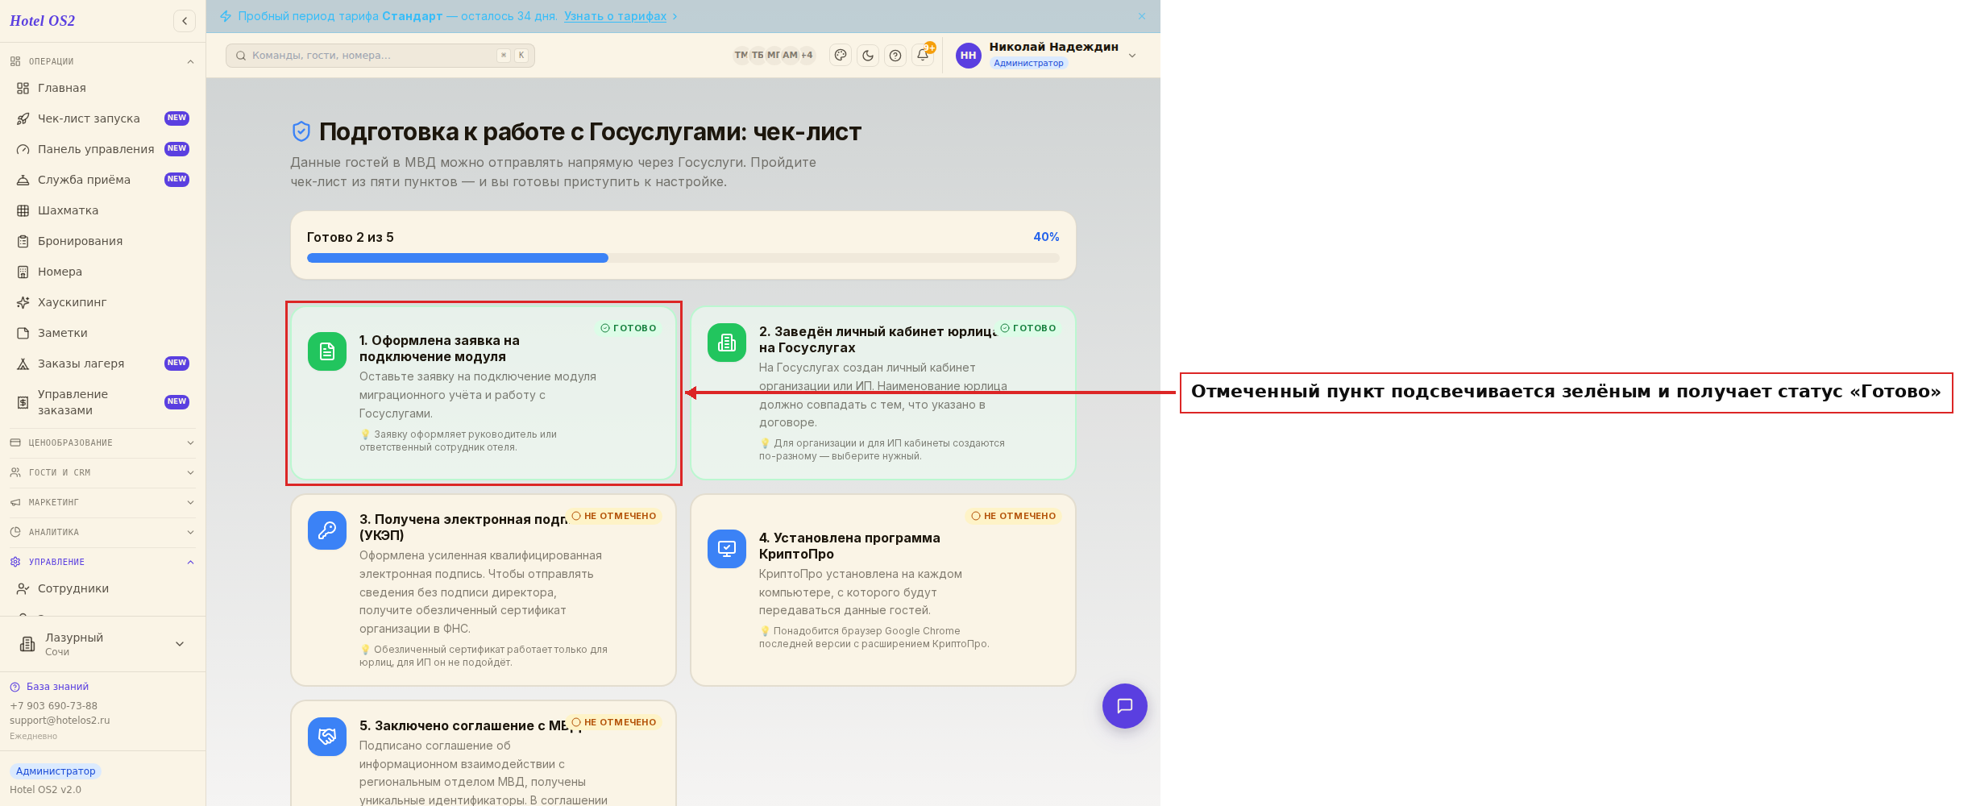Screen dimensions: 1972x806
Task: Collapse the sidebar with the chevron button
Action: [x=185, y=21]
